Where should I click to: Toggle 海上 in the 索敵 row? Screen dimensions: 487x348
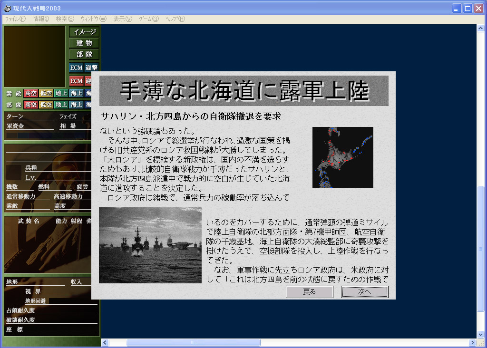click(x=77, y=93)
